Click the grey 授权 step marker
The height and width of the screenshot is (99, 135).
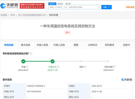tap(80, 61)
